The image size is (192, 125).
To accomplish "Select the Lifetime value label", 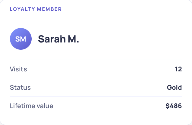I will tap(31, 106).
